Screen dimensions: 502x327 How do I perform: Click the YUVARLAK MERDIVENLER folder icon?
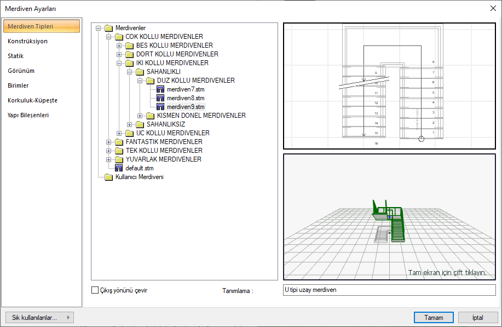click(x=119, y=159)
